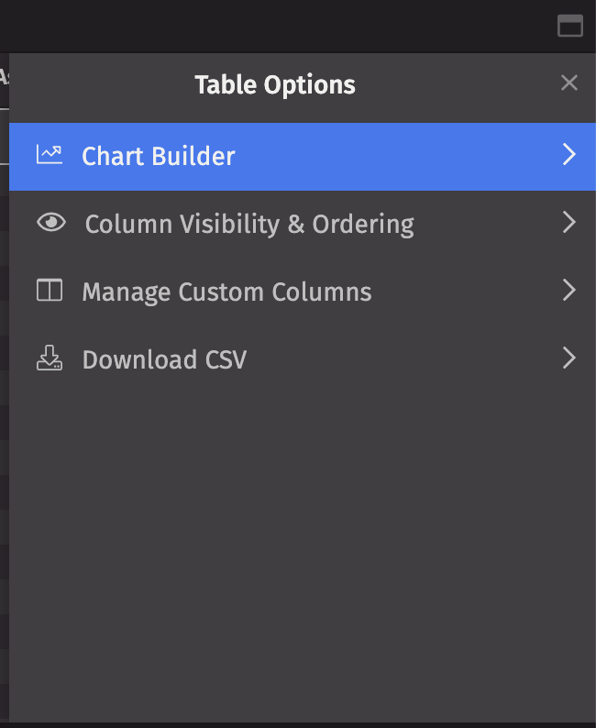
Task: Click the dark title bar above the panel
Action: point(275,26)
